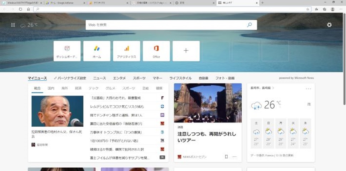Open the weather card more options menu

click(x=308, y=89)
